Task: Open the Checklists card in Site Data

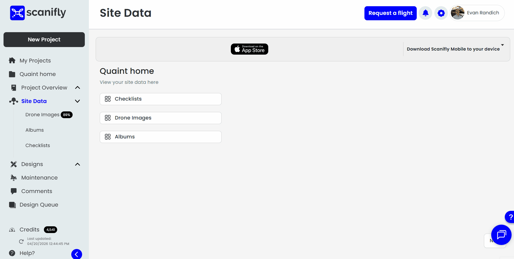Action: pyautogui.click(x=160, y=99)
